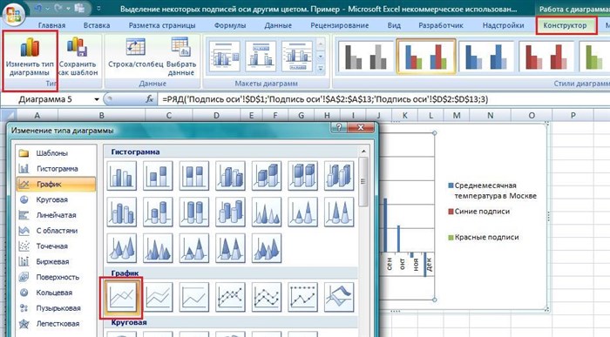Select Пузырьковая in chart type list

pos(56,308)
